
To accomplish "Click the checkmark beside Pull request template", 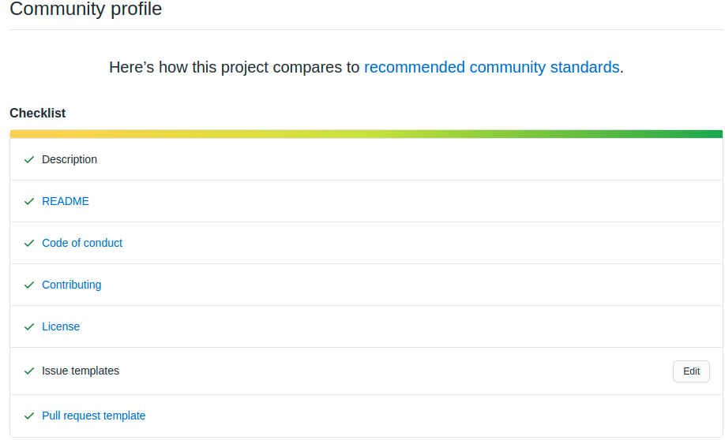I will [x=29, y=416].
